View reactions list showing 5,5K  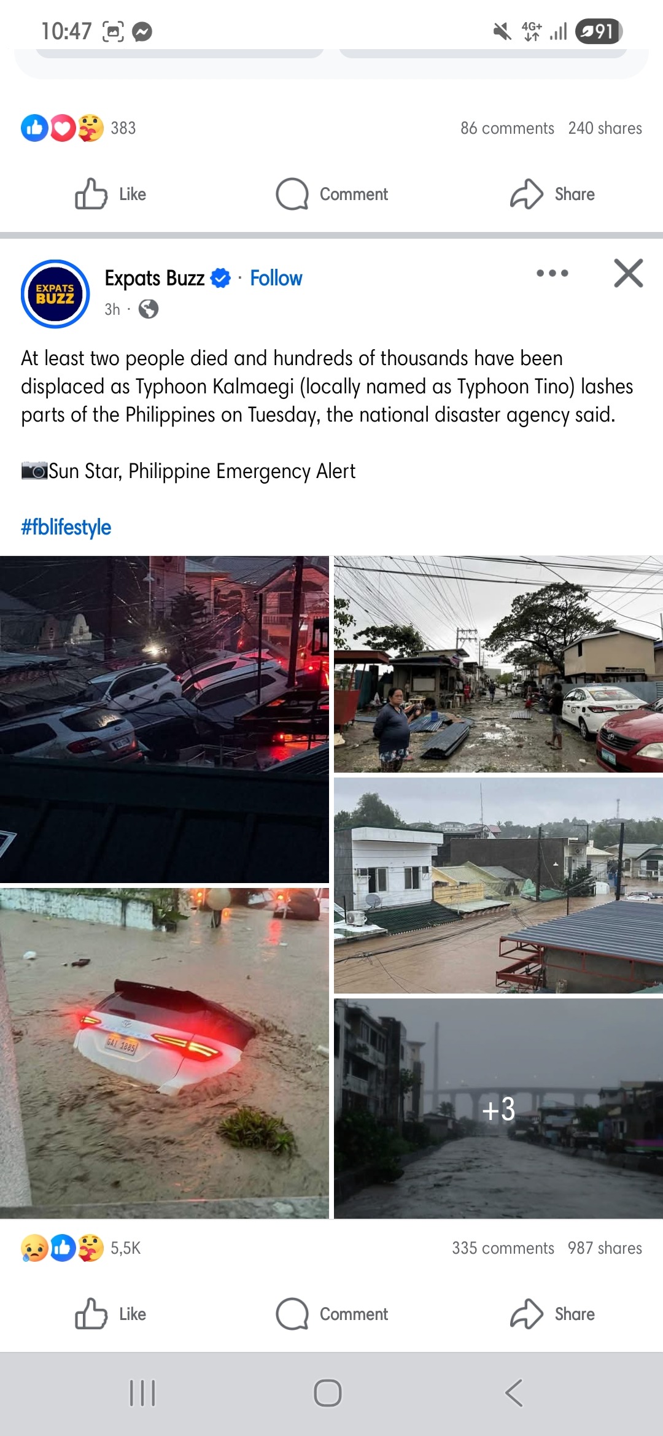point(81,1248)
